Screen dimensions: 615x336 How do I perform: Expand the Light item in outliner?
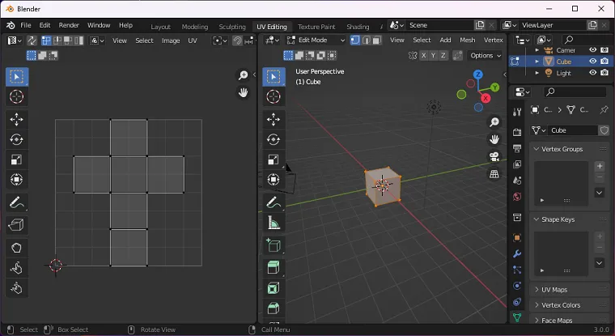(537, 73)
